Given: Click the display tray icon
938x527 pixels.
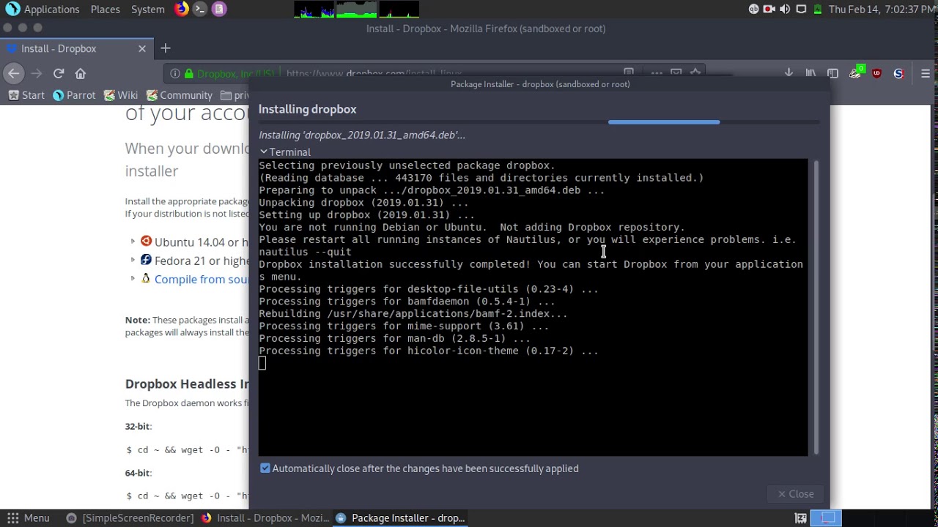Looking at the screenshot, I should 801,10.
